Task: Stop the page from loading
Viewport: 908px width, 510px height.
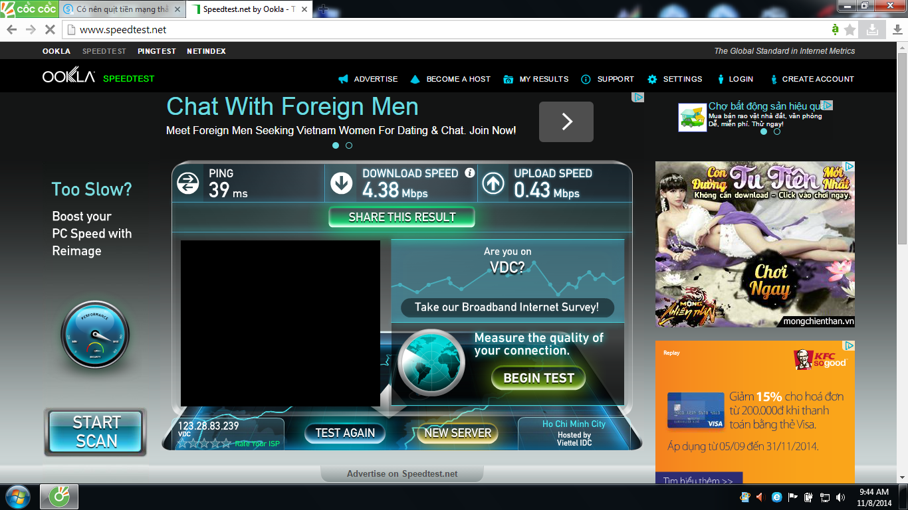Action: [x=50, y=30]
